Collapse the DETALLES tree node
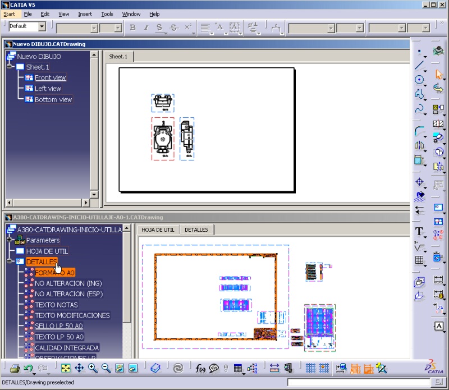The image size is (449, 390). (8, 261)
